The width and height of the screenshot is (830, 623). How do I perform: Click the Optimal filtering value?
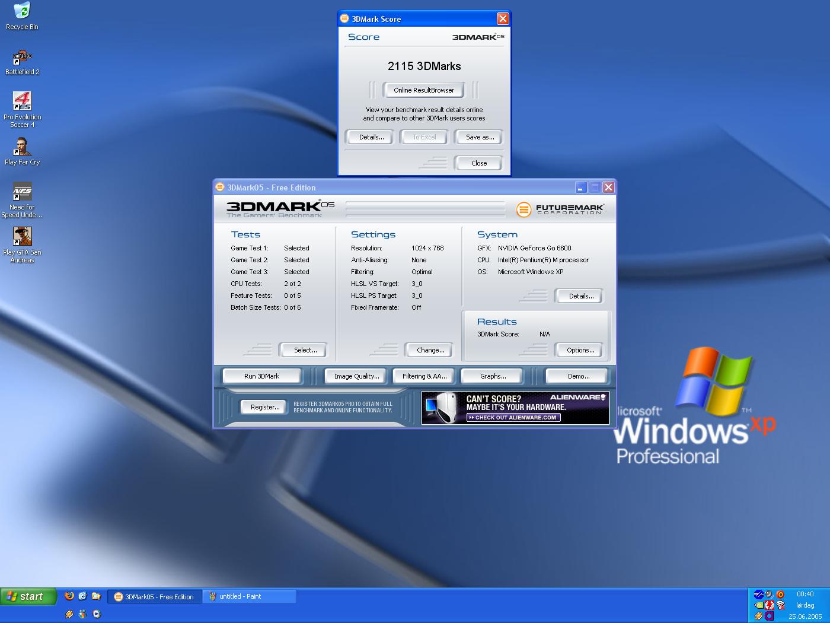pos(422,272)
